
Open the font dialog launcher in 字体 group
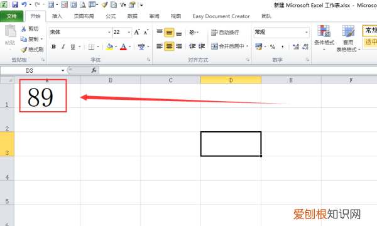point(148,60)
